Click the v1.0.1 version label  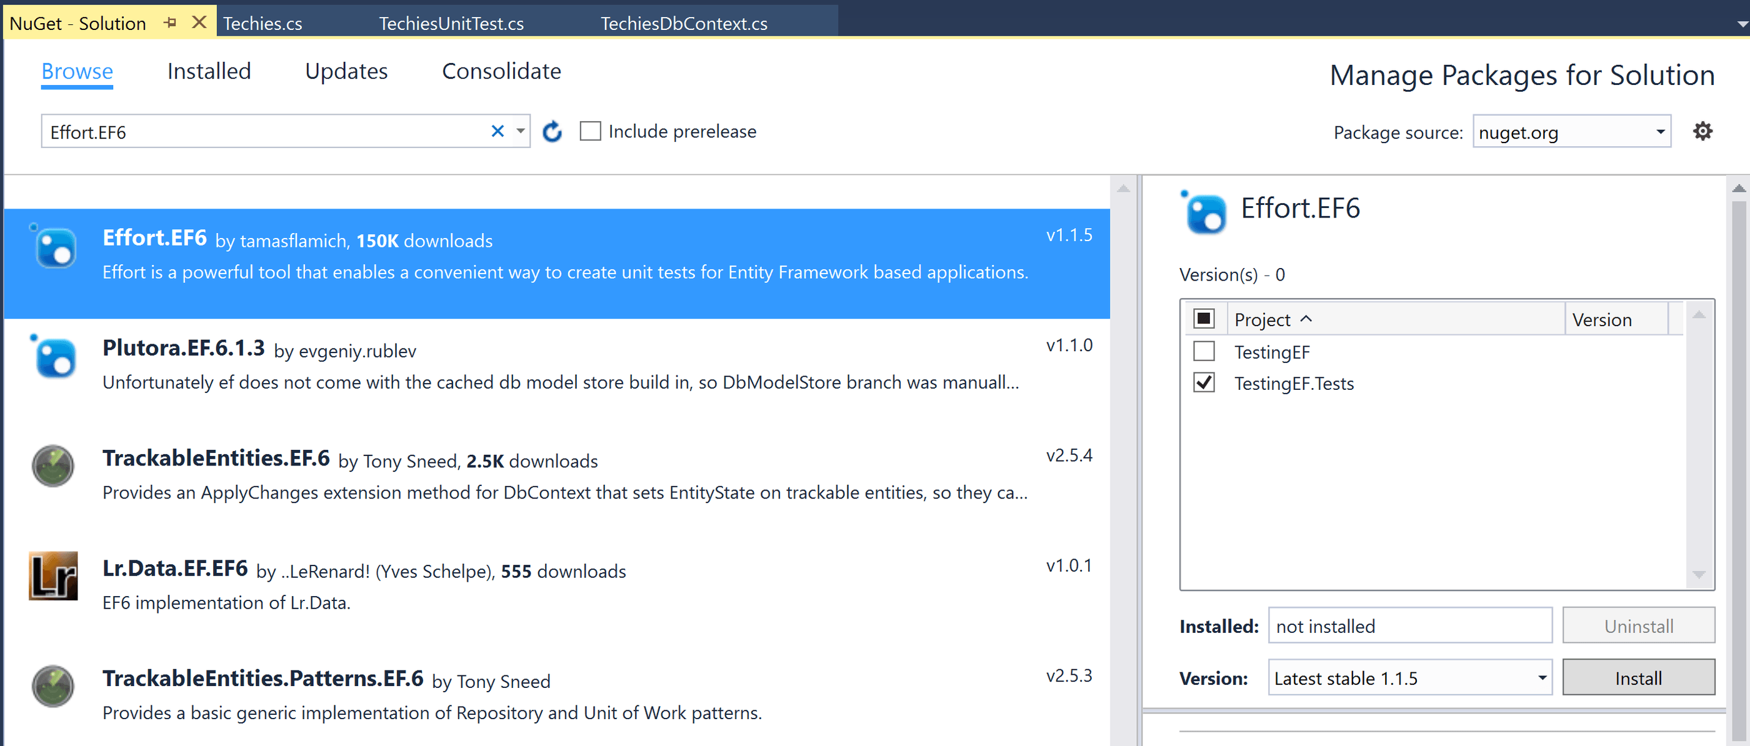pyautogui.click(x=1069, y=566)
